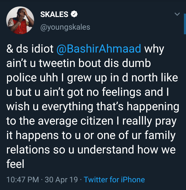
Task: Open the @youngskales handle
Action: click(x=65, y=27)
